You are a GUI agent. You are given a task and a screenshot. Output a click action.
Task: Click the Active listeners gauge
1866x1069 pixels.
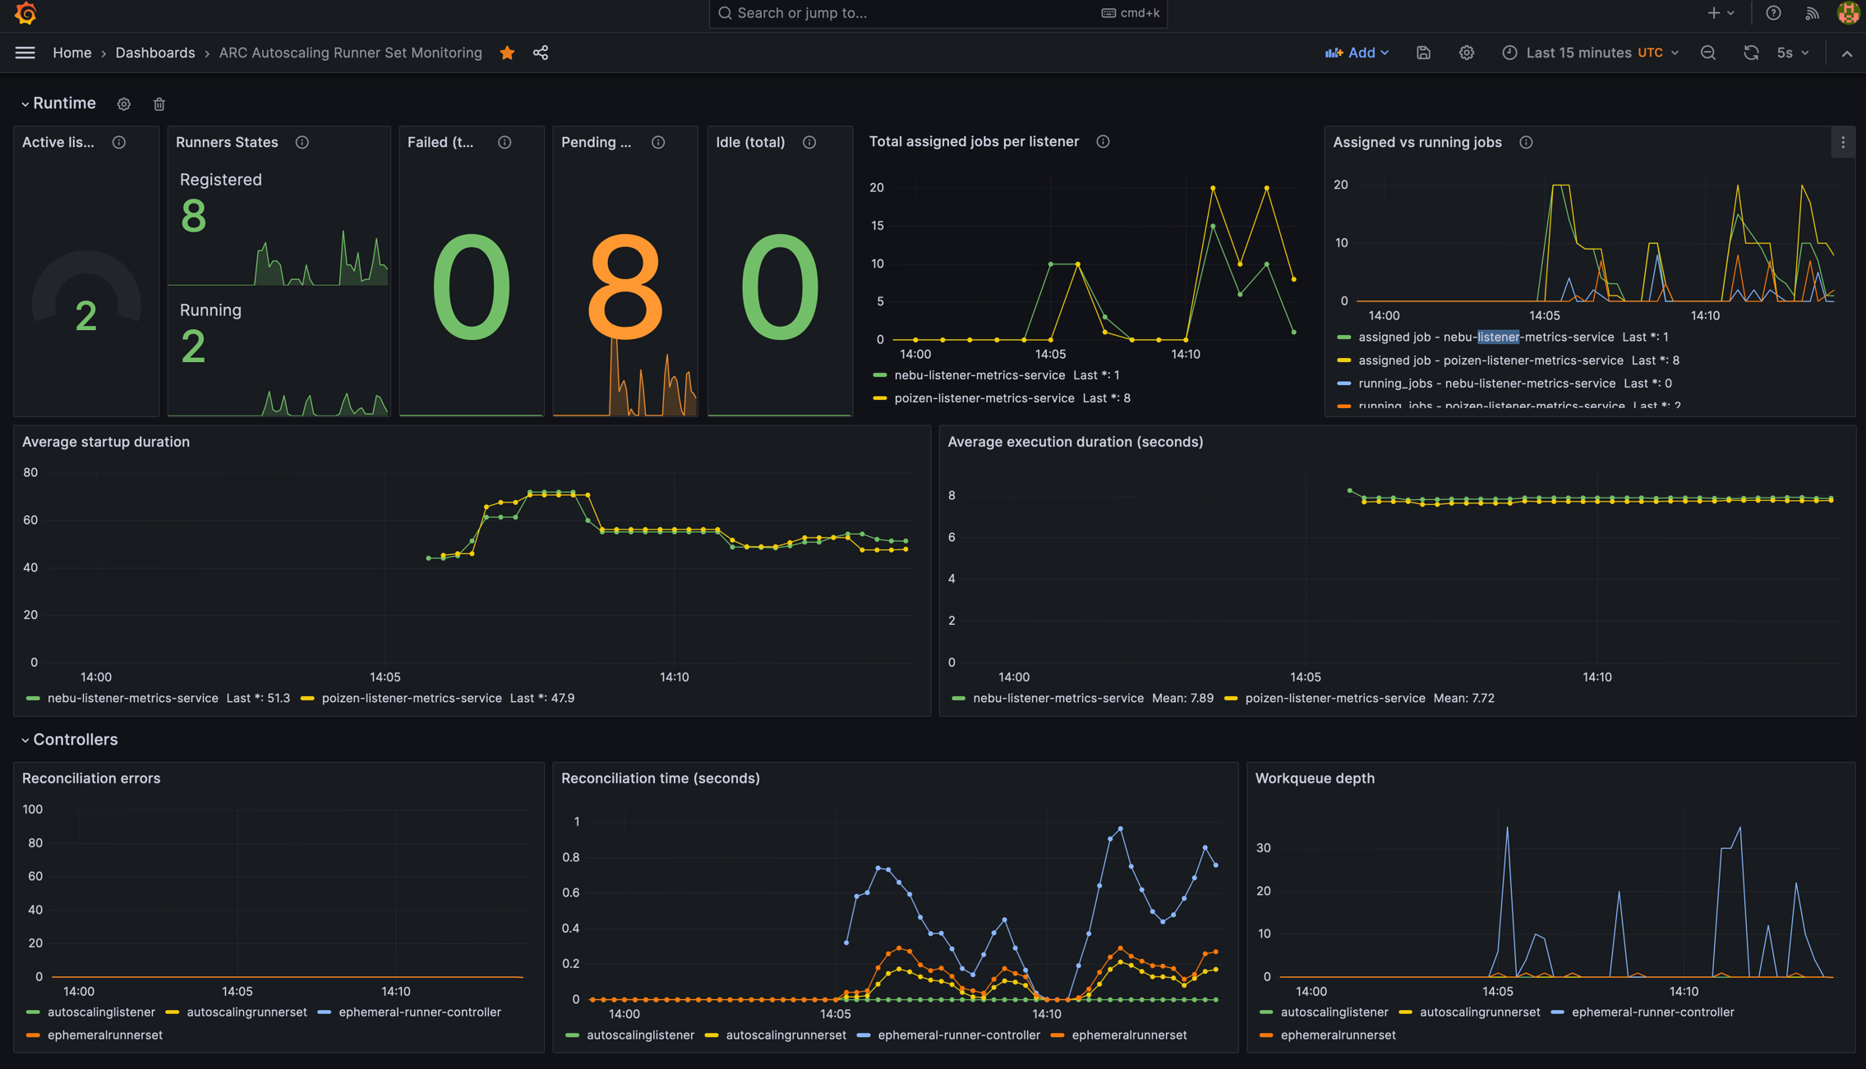pos(85,304)
